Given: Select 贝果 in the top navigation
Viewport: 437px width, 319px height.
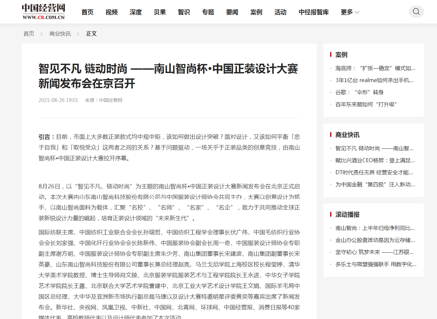Looking at the screenshot, I should (160, 12).
